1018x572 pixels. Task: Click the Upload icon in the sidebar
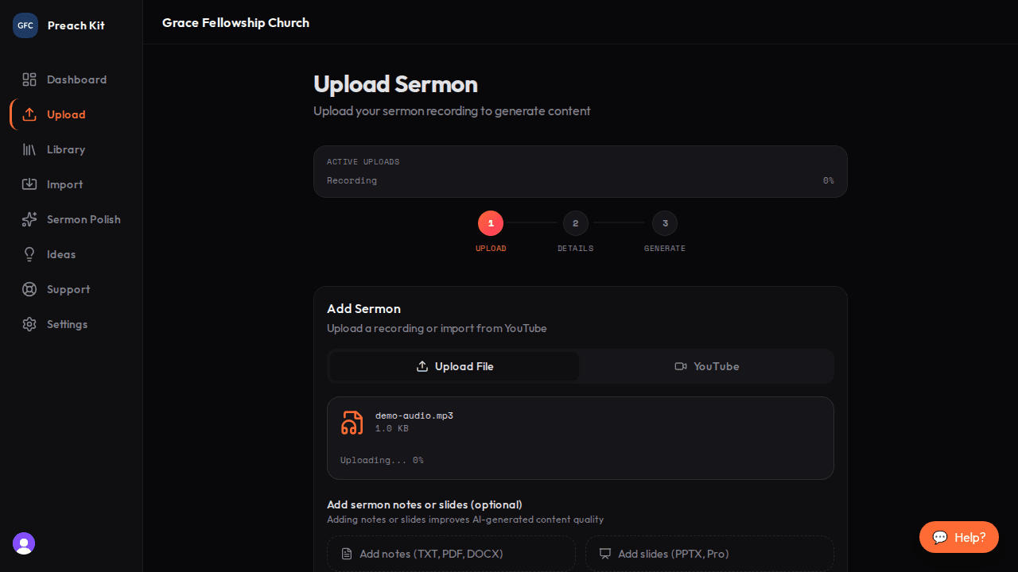click(29, 114)
